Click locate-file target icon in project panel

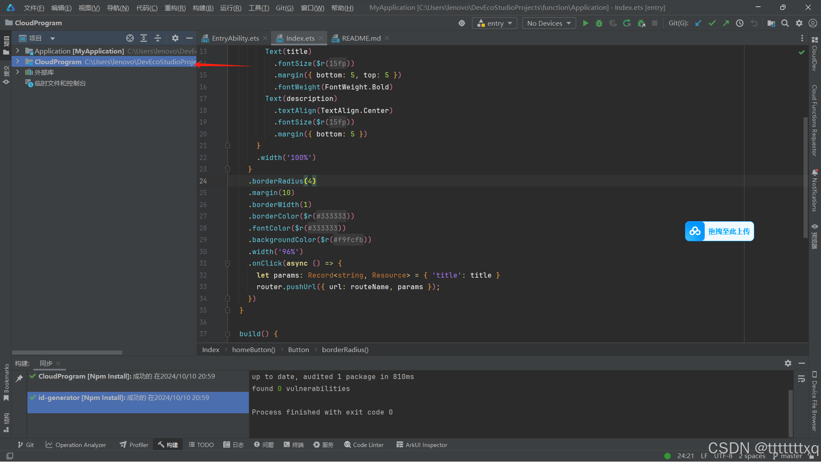(130, 38)
